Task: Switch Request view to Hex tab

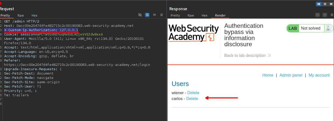Action: point(34,16)
